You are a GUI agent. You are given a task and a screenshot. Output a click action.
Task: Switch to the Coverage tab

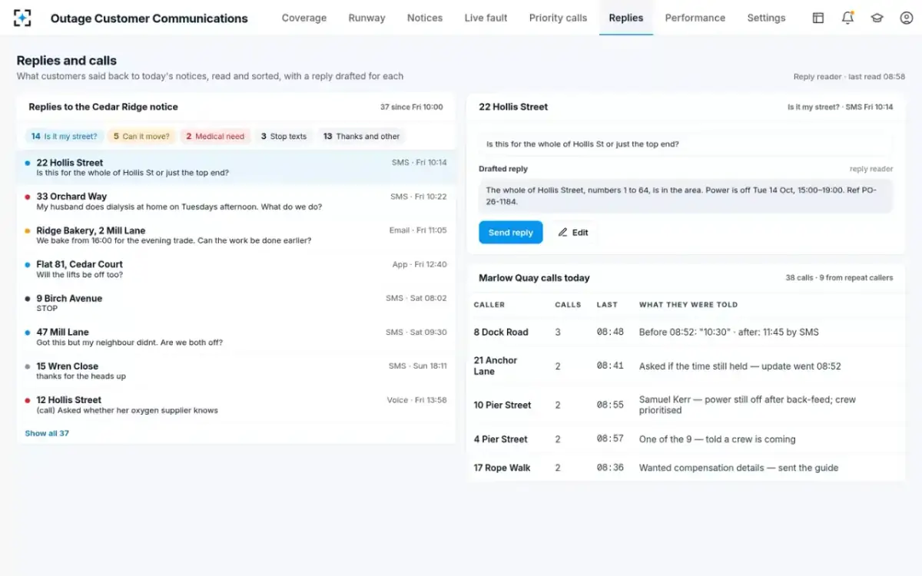point(304,18)
